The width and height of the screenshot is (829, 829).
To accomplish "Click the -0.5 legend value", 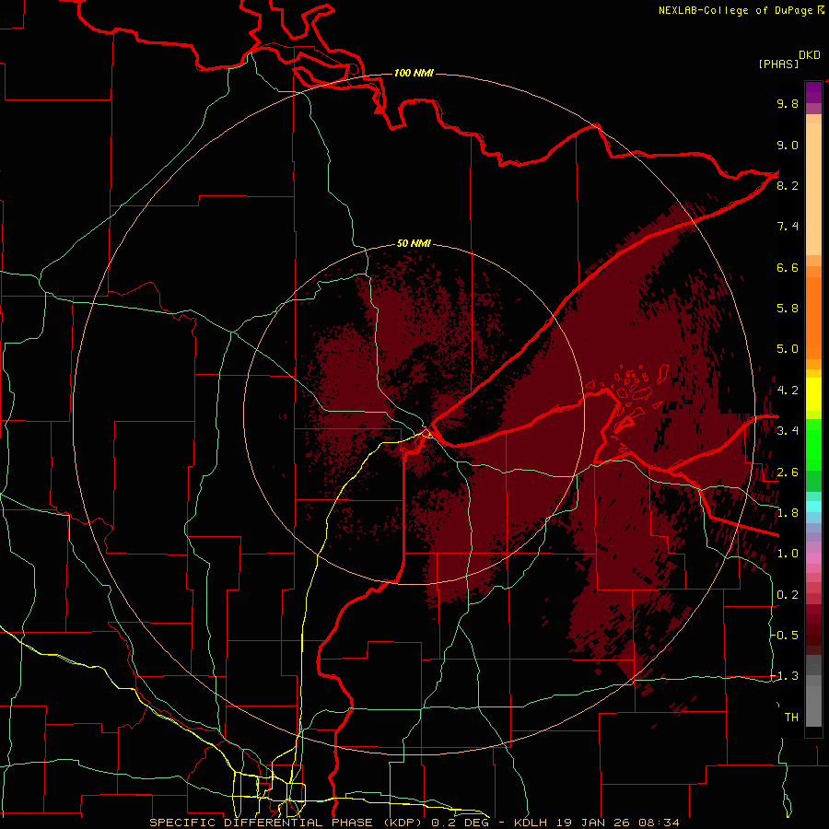I will click(784, 636).
